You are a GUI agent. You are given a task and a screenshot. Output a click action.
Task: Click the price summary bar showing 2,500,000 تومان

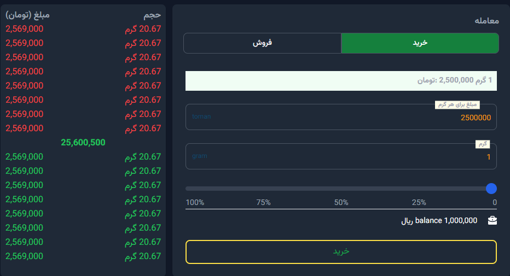coord(341,80)
